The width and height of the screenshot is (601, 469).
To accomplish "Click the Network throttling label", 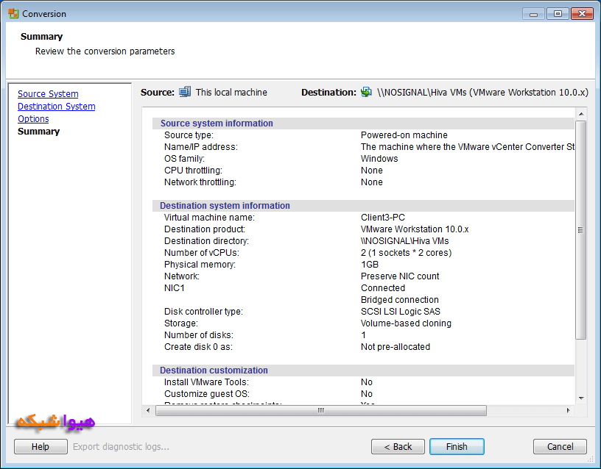I will click(x=200, y=182).
